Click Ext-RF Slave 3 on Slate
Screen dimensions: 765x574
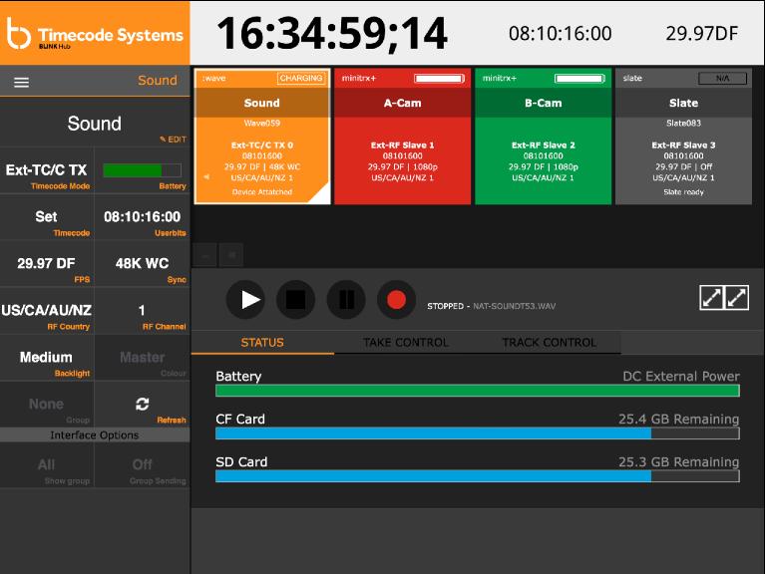683,145
